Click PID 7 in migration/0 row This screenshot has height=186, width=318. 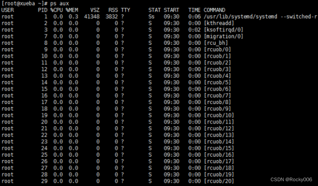pyautogui.click(x=46, y=36)
